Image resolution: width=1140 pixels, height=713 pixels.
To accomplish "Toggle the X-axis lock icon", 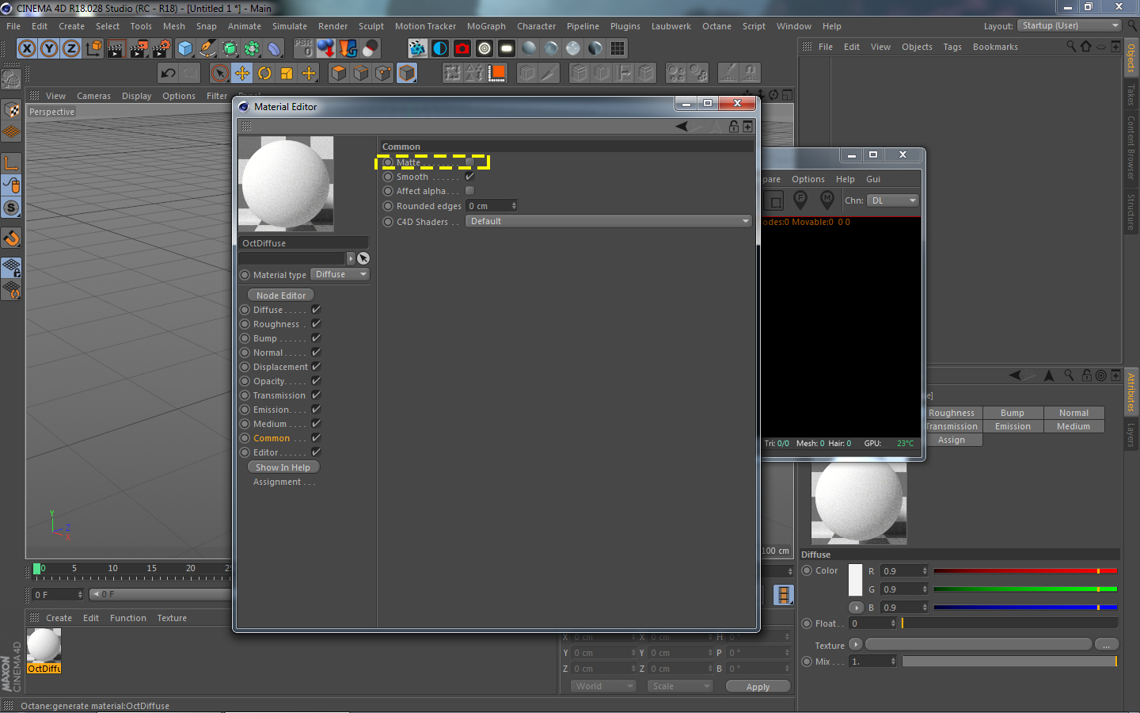I will [27, 48].
